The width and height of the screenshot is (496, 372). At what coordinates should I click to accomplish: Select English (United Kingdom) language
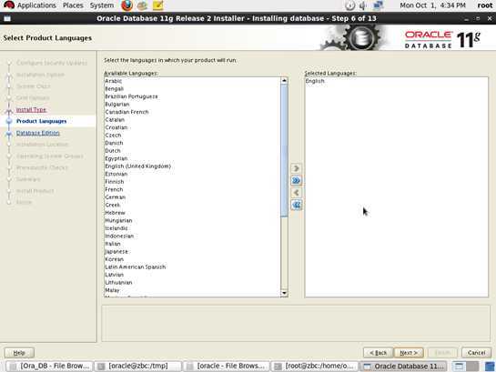coord(138,166)
